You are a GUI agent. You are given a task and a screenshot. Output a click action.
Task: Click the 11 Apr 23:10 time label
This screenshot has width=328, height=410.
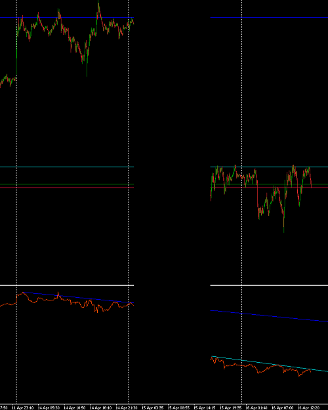pos(23,407)
